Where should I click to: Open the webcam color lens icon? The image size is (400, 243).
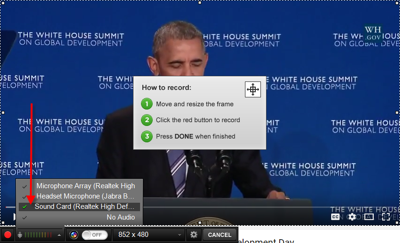pos(74,235)
